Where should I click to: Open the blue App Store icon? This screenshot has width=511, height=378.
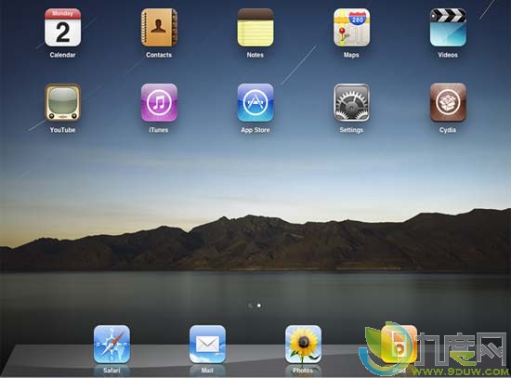[x=255, y=103]
